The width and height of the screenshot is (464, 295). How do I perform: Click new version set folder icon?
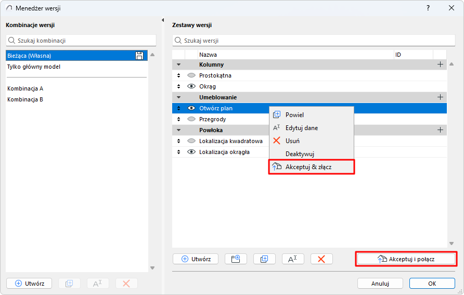point(236,259)
